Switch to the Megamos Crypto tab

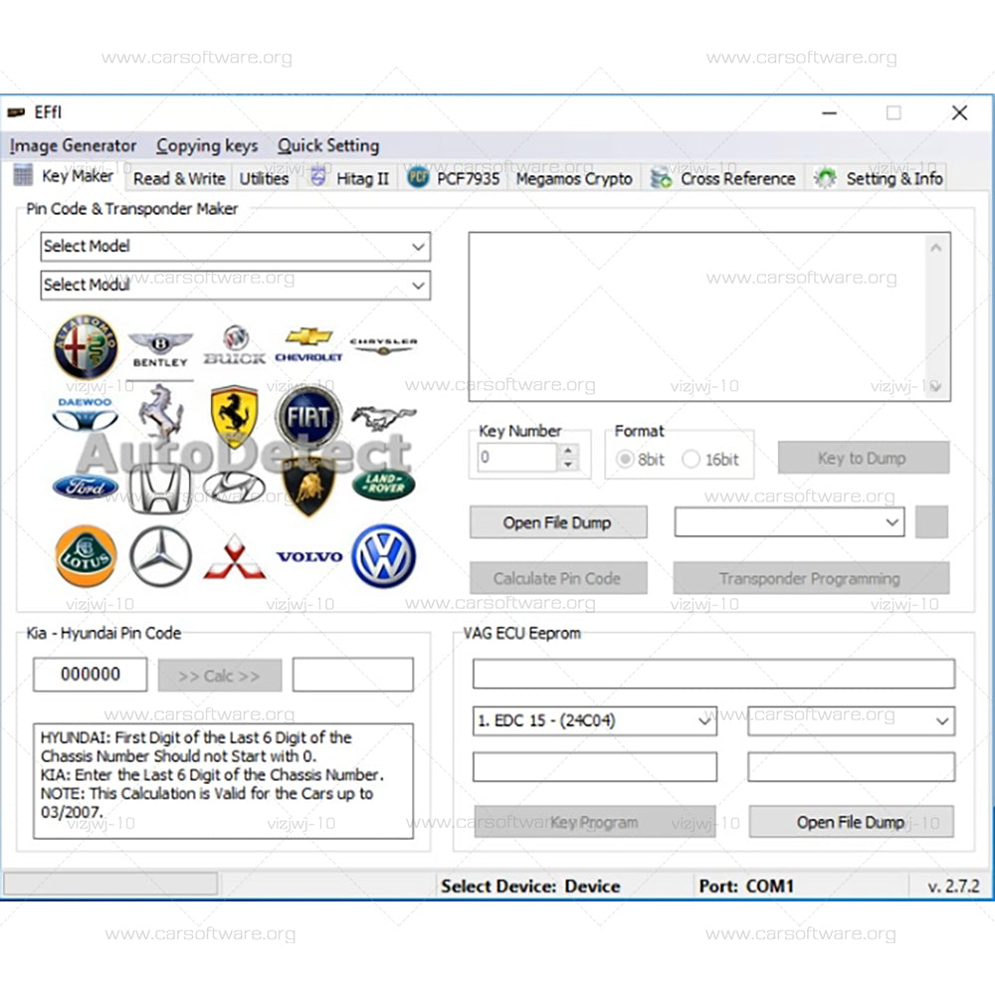(574, 179)
